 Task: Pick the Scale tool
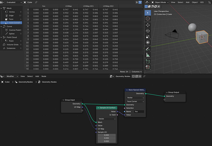click(x=148, y=37)
